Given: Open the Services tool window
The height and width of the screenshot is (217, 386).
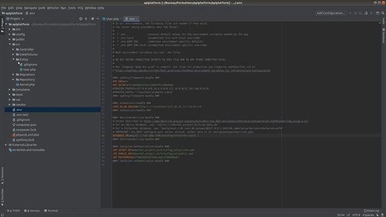Looking at the screenshot, I should 32,210.
